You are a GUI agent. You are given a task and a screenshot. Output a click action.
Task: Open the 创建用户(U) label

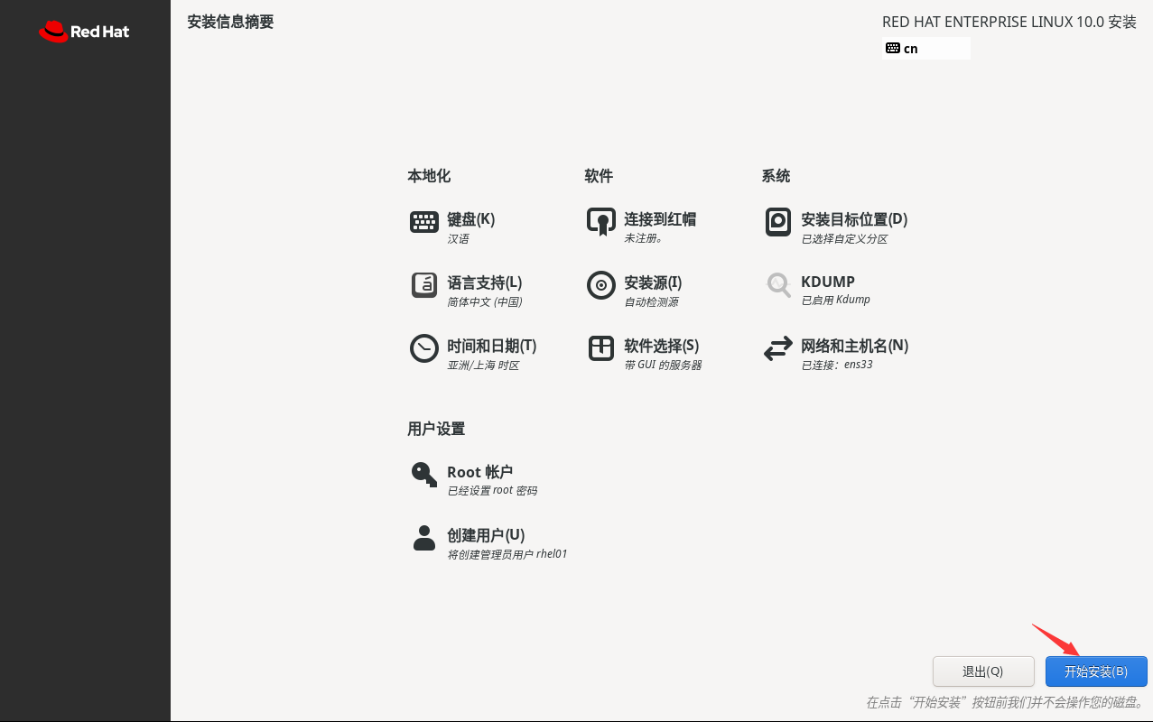[486, 535]
